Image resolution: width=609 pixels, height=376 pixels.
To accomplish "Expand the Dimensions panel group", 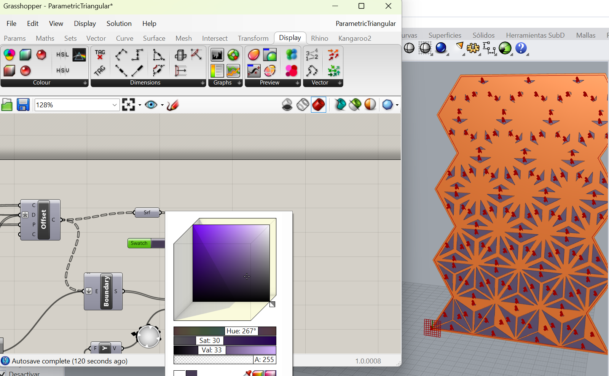I will coord(202,83).
